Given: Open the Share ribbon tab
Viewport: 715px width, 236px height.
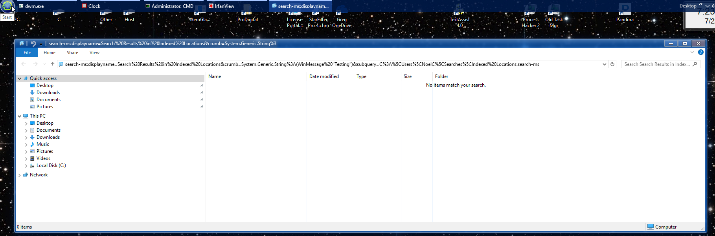Looking at the screenshot, I should (x=72, y=53).
